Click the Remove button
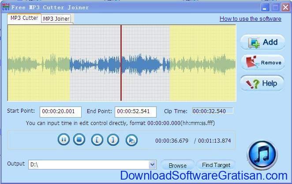The image size is (292, 184). pyautogui.click(x=263, y=63)
